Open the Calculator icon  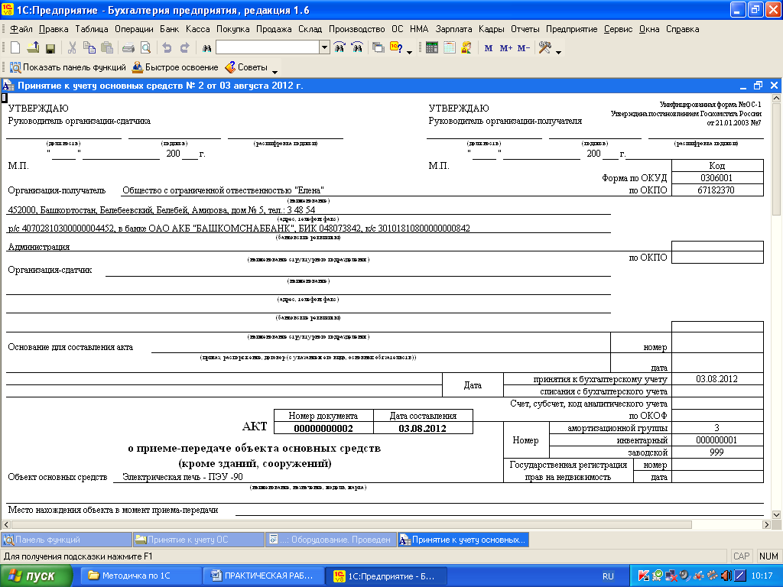tap(432, 48)
